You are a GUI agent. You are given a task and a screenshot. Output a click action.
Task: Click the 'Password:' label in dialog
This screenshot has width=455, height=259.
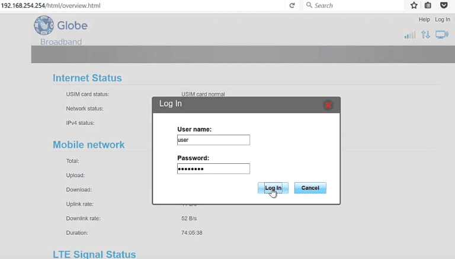pos(193,158)
